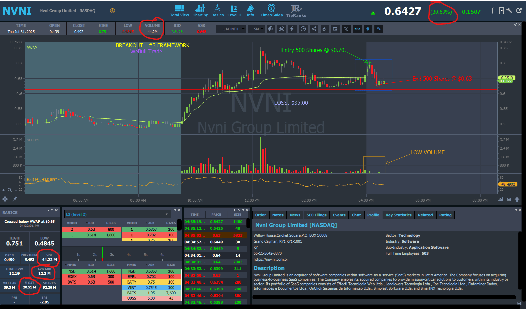This screenshot has width=526, height=309.
Task: Open chart color palette settings
Action: (x=271, y=29)
